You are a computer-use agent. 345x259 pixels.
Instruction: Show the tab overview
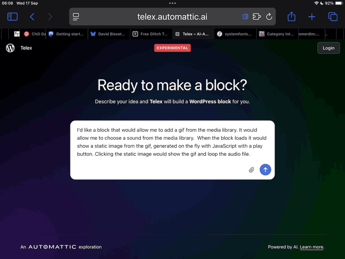333,17
